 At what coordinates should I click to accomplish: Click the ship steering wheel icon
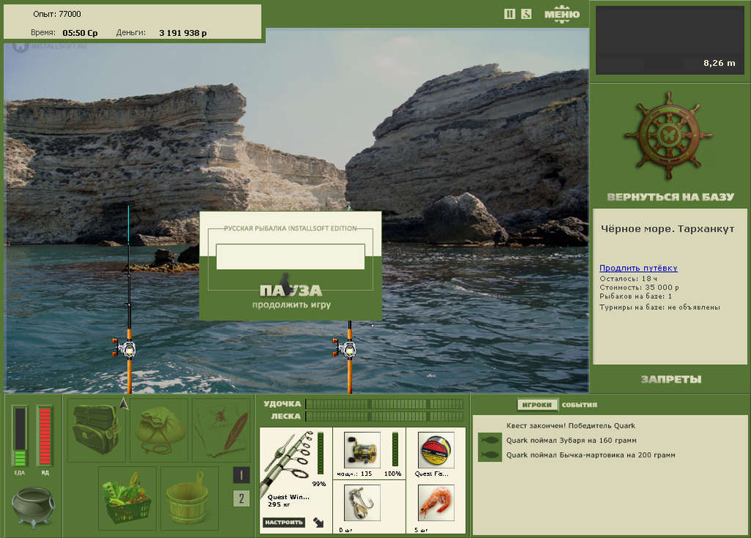click(x=669, y=136)
